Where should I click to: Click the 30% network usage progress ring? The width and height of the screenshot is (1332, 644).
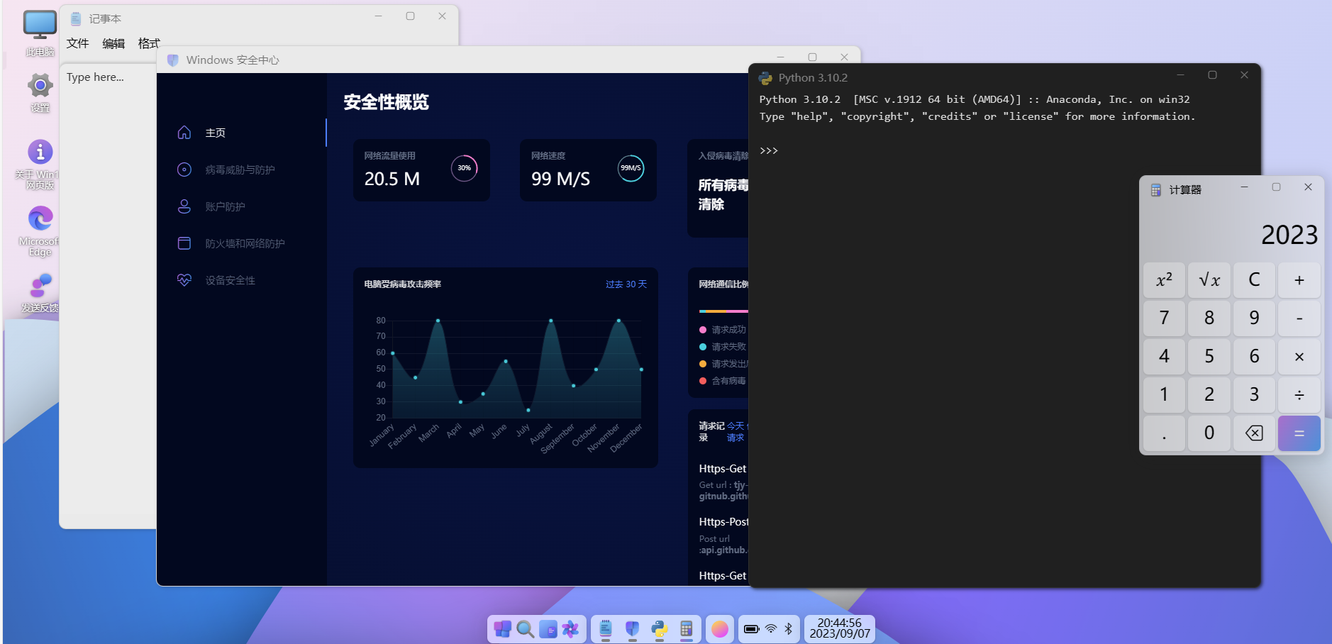click(x=465, y=168)
